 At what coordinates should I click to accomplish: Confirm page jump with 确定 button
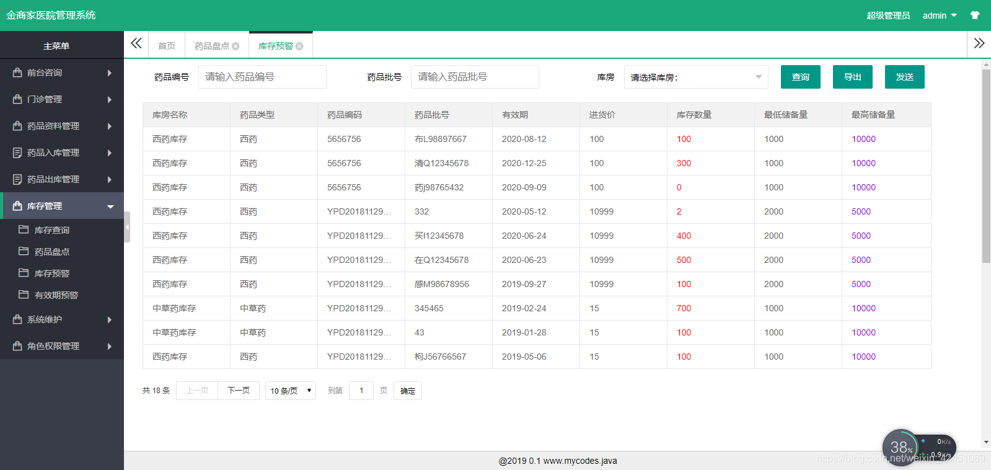coord(408,391)
